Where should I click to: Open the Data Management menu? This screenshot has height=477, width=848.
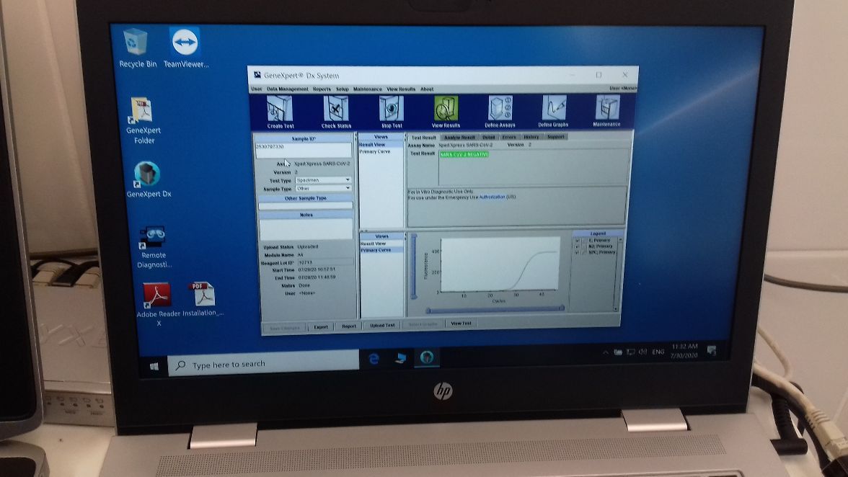(x=287, y=89)
